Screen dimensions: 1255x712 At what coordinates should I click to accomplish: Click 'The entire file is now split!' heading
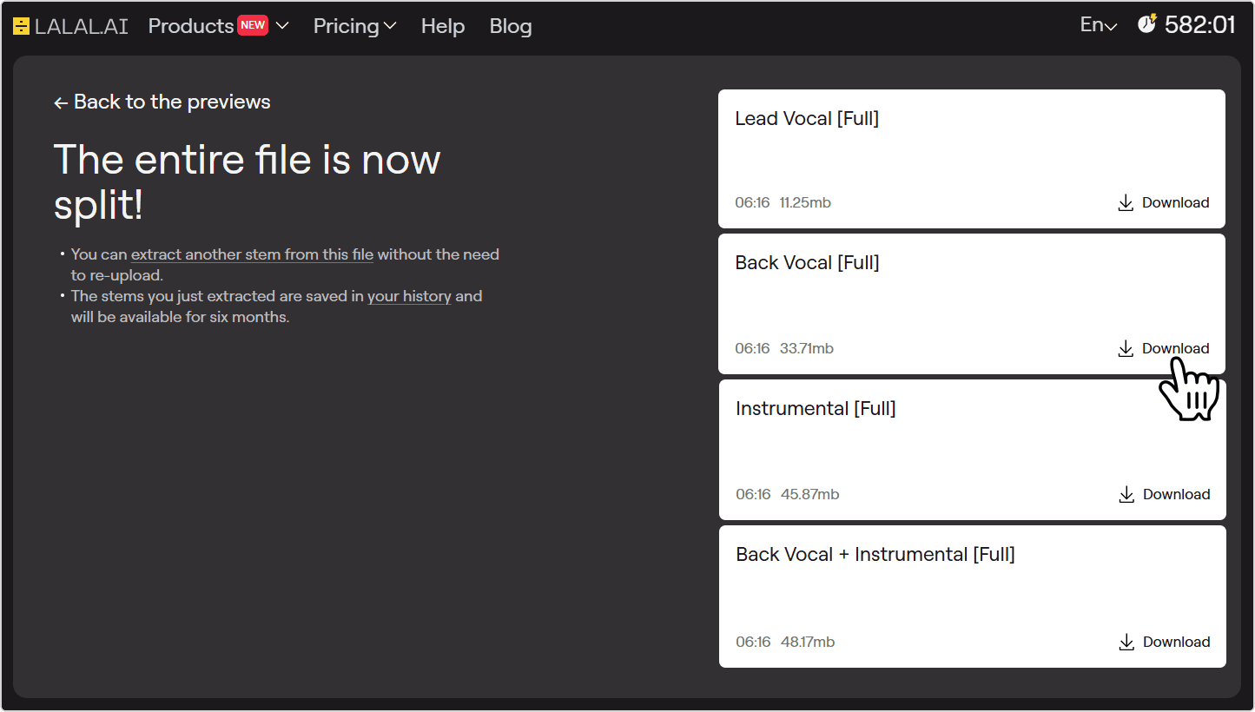pos(248,182)
